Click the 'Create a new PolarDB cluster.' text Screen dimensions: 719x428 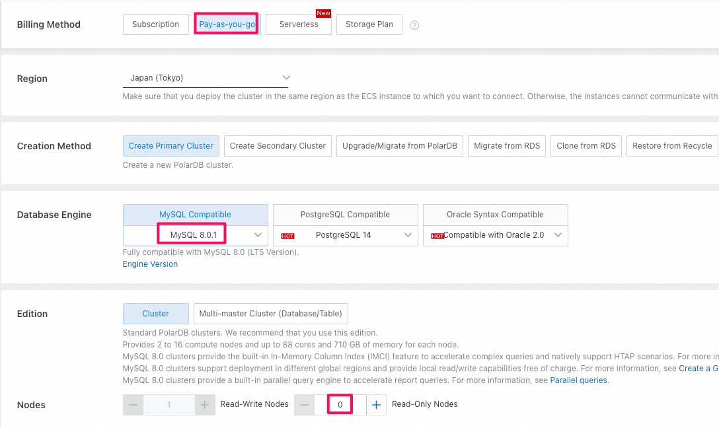[x=178, y=165]
